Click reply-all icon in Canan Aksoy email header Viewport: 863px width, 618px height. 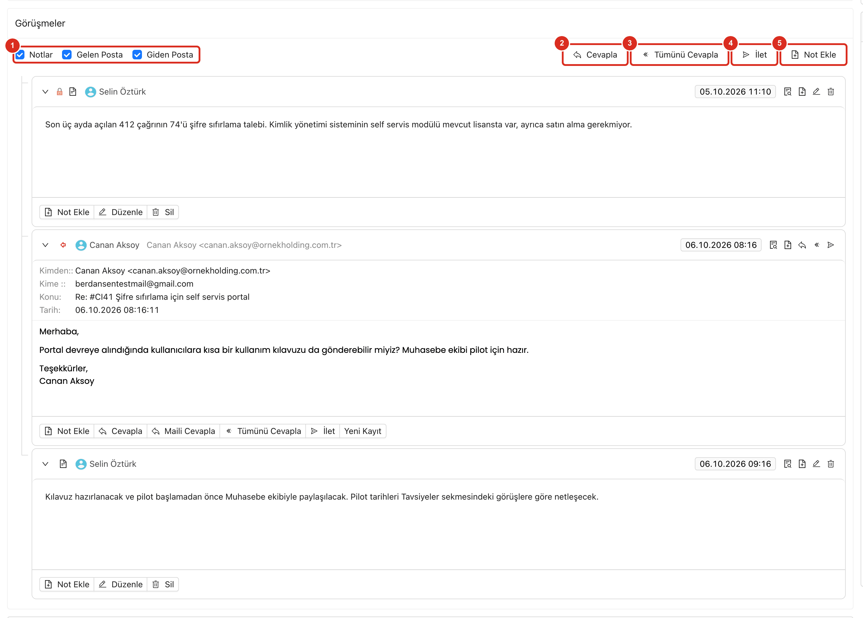tap(816, 245)
